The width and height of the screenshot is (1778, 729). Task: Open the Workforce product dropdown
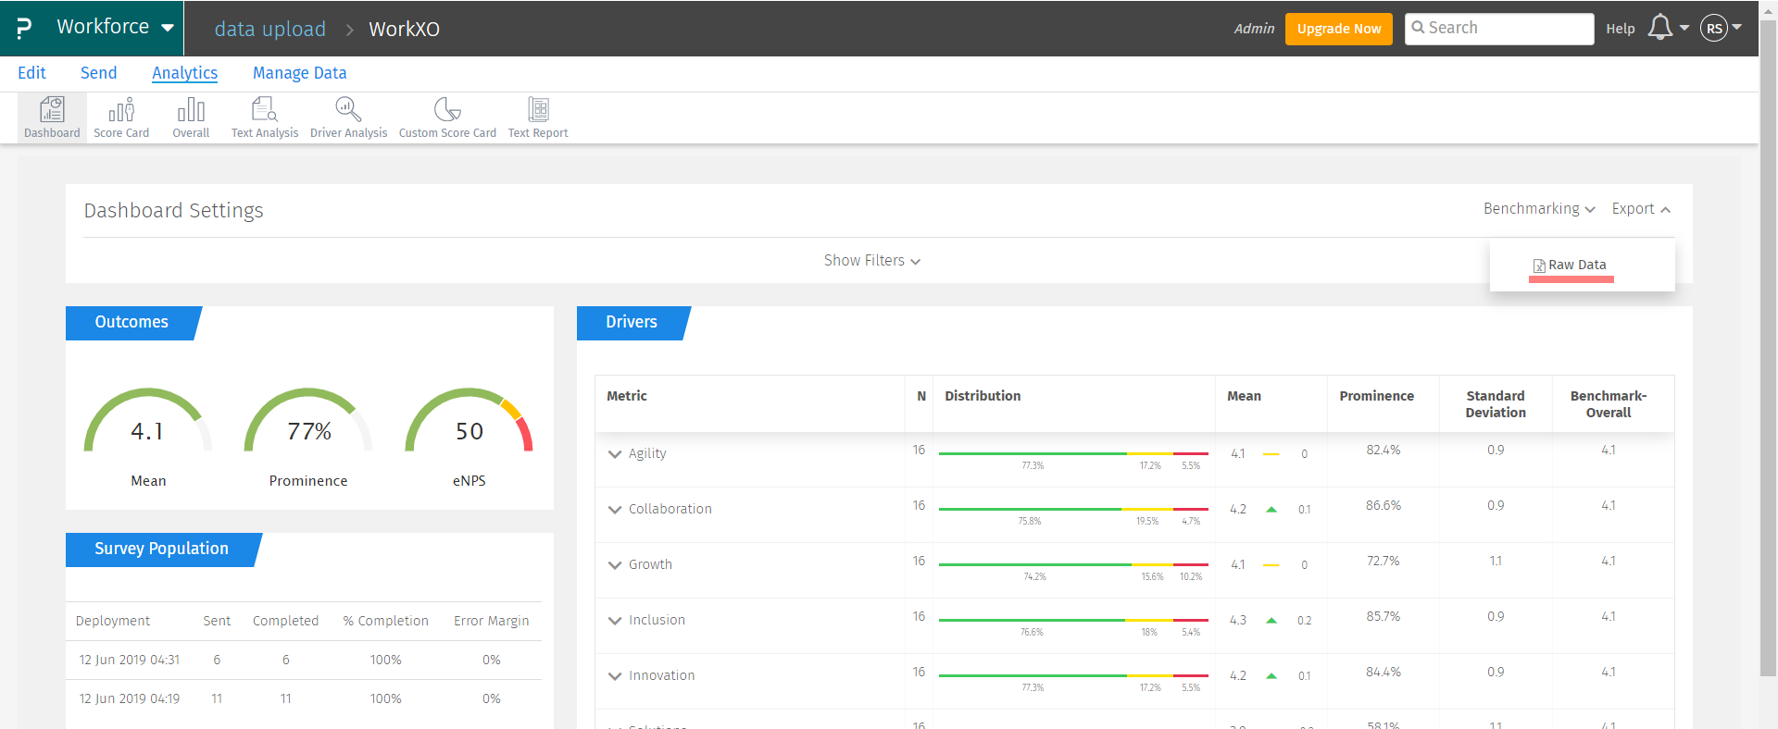[x=115, y=27]
